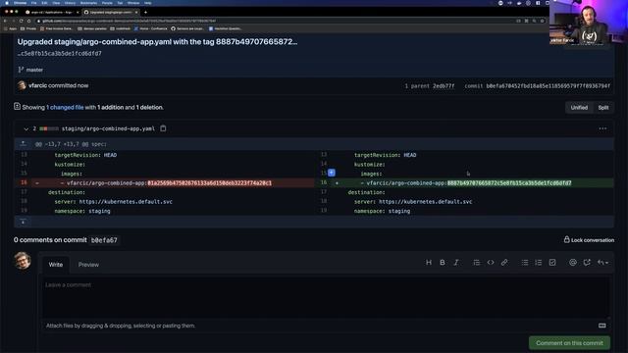Viewport: 628px width, 353px height.
Task: Apply bold formatting in comment editor
Action: click(443, 263)
